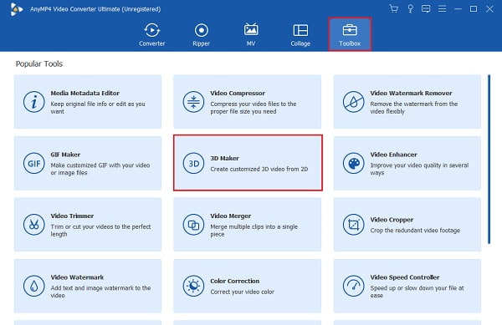This screenshot has height=325, width=502.
Task: Click the Video Watermark droplet icon
Action: pyautogui.click(x=33, y=286)
